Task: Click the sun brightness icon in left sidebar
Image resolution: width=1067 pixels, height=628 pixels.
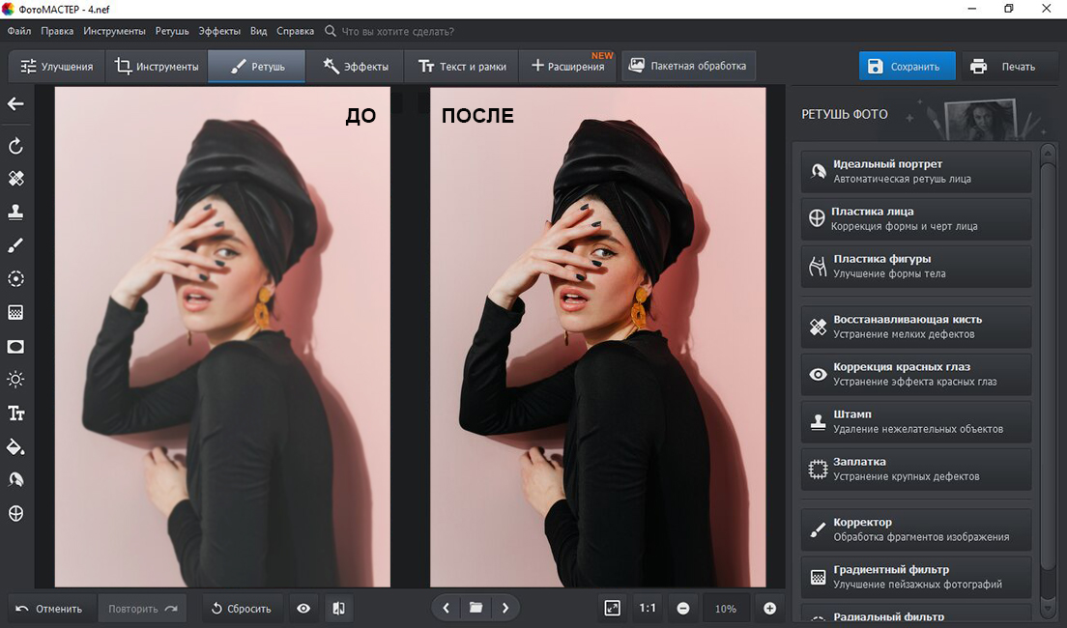Action: (x=15, y=379)
